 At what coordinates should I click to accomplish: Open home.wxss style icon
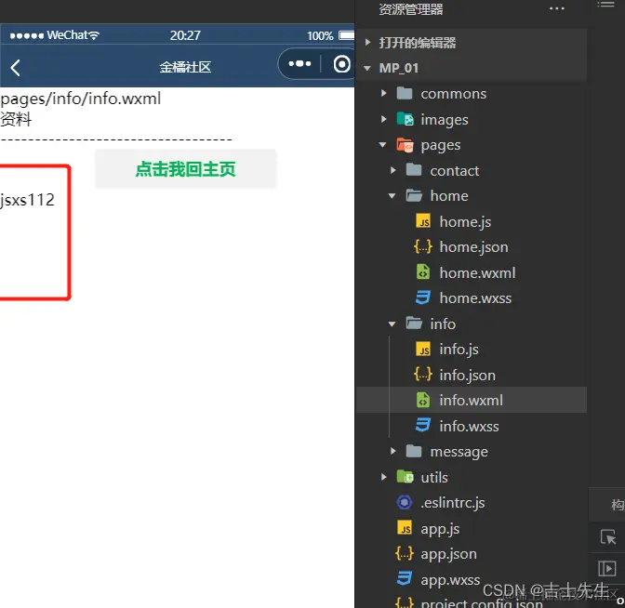[423, 297]
